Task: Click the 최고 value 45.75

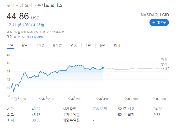Action: (36, 115)
